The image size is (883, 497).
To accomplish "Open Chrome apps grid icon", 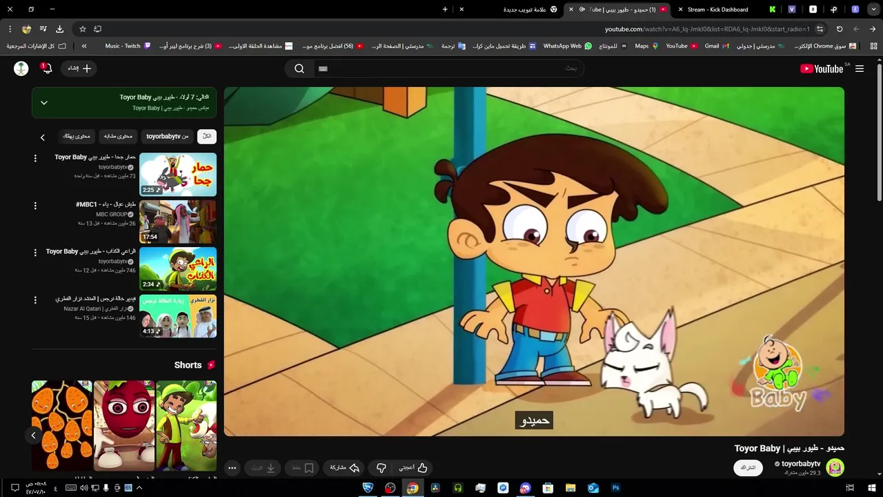I will coord(874,46).
